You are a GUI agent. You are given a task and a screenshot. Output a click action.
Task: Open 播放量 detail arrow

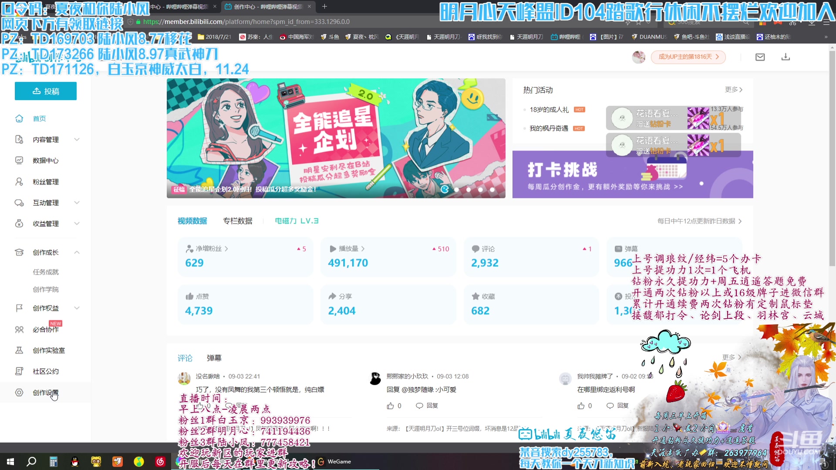pyautogui.click(x=363, y=248)
